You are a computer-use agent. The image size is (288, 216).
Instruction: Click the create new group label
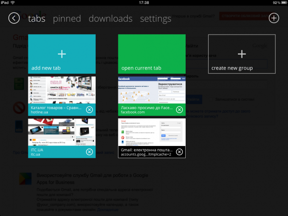click(x=232, y=68)
